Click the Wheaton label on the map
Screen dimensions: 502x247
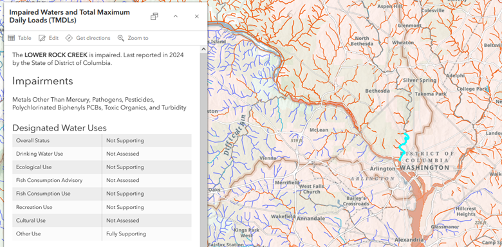(403, 42)
